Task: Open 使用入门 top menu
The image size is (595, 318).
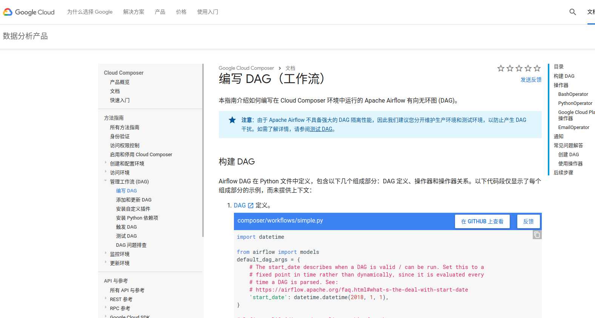Action: [208, 12]
